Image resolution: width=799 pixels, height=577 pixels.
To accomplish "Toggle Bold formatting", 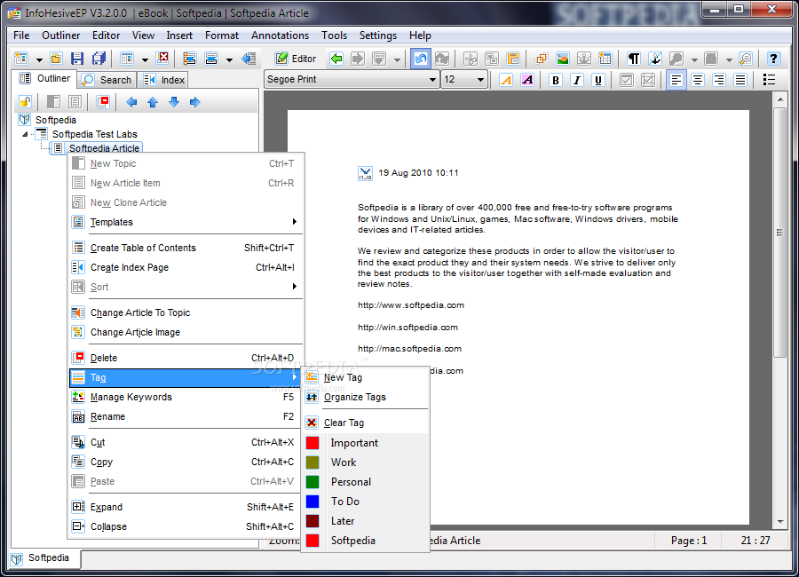I will [556, 80].
